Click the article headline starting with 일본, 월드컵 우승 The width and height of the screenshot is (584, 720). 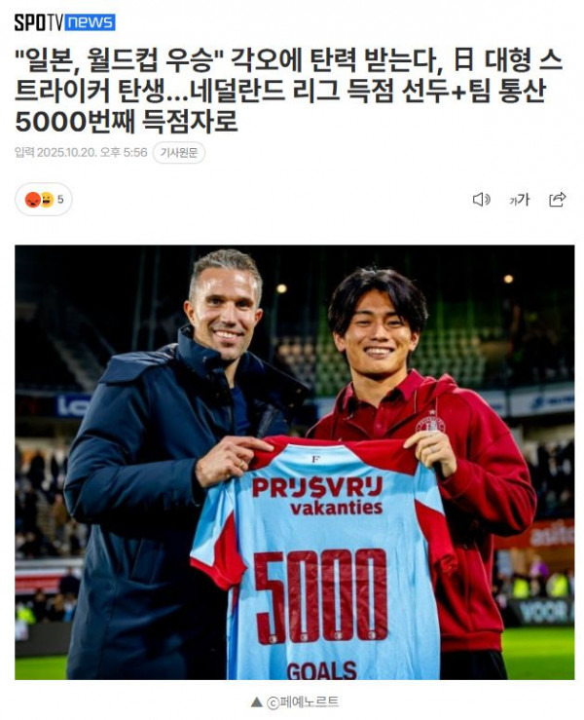tap(289, 91)
